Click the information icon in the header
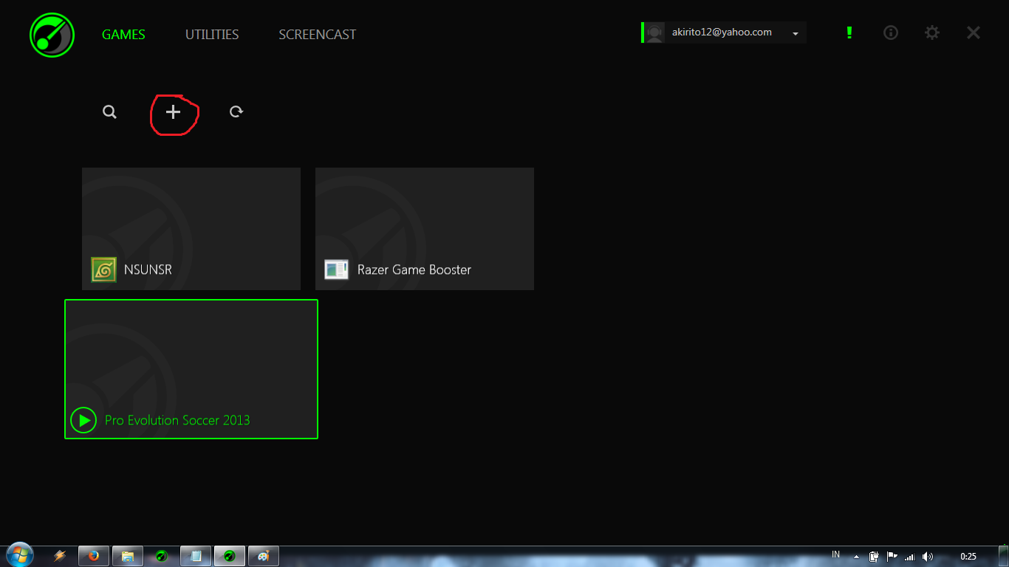Viewport: 1009px width, 567px height. [891, 32]
